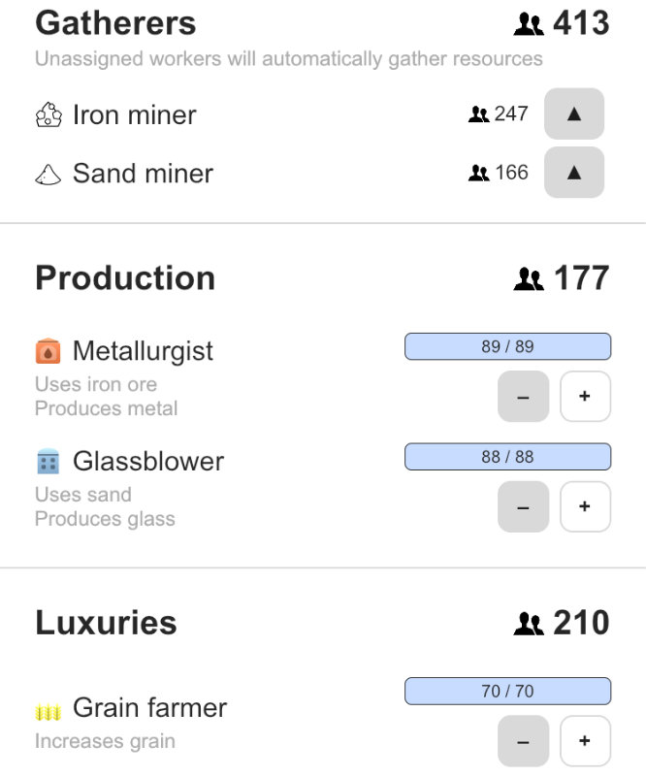Select the Production section heading
This screenshot has height=776, width=646.
pos(125,278)
